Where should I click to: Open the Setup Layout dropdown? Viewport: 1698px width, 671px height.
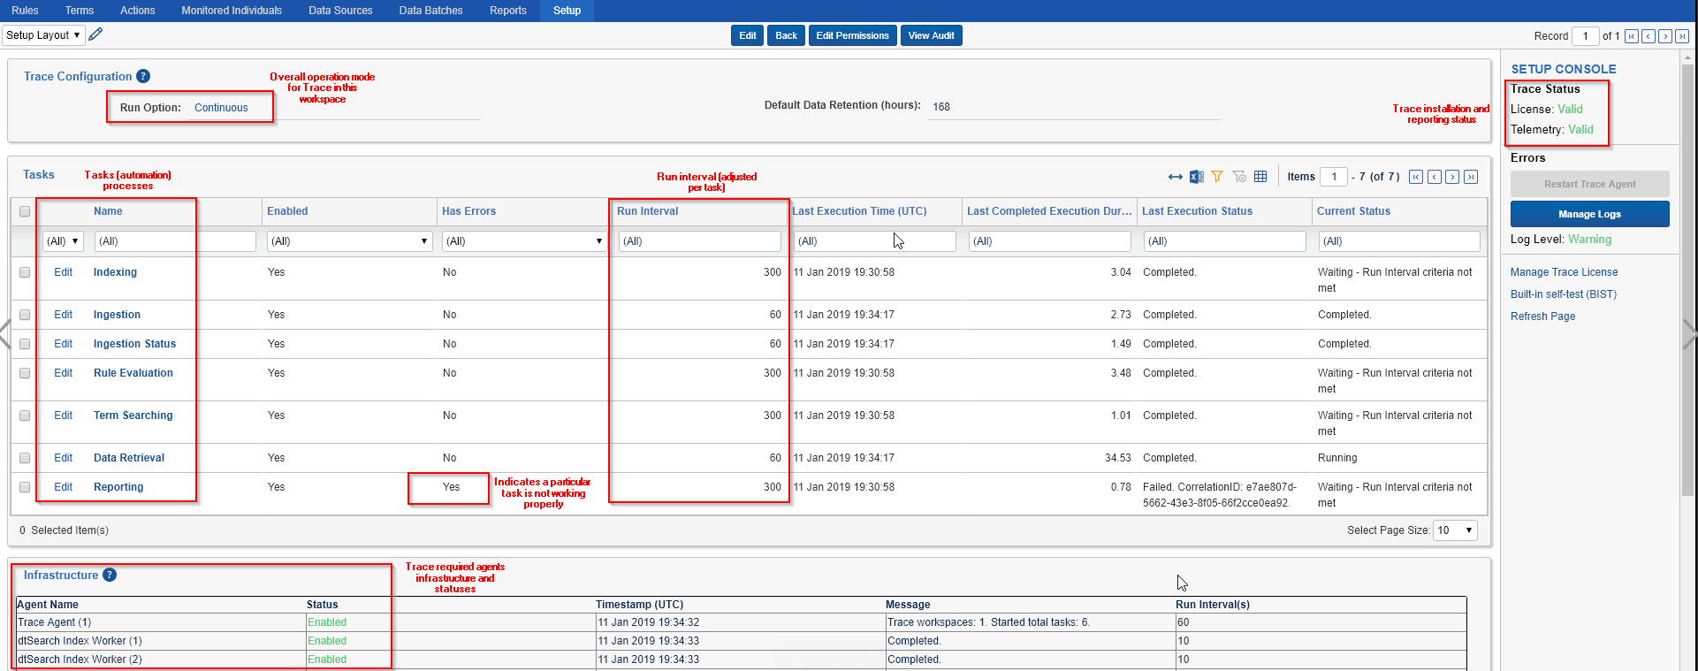(43, 35)
